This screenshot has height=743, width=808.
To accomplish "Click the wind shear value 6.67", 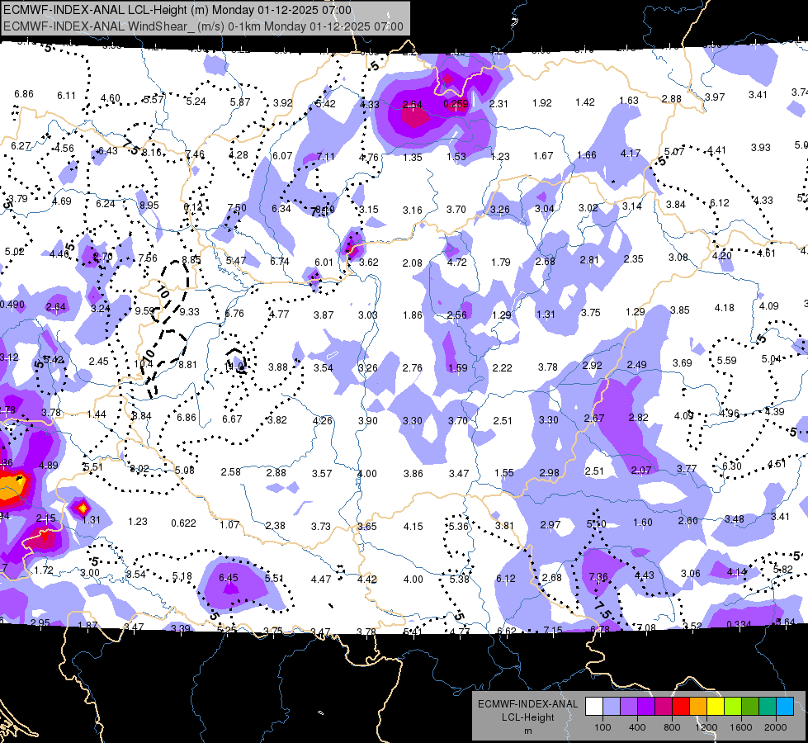I will point(232,419).
